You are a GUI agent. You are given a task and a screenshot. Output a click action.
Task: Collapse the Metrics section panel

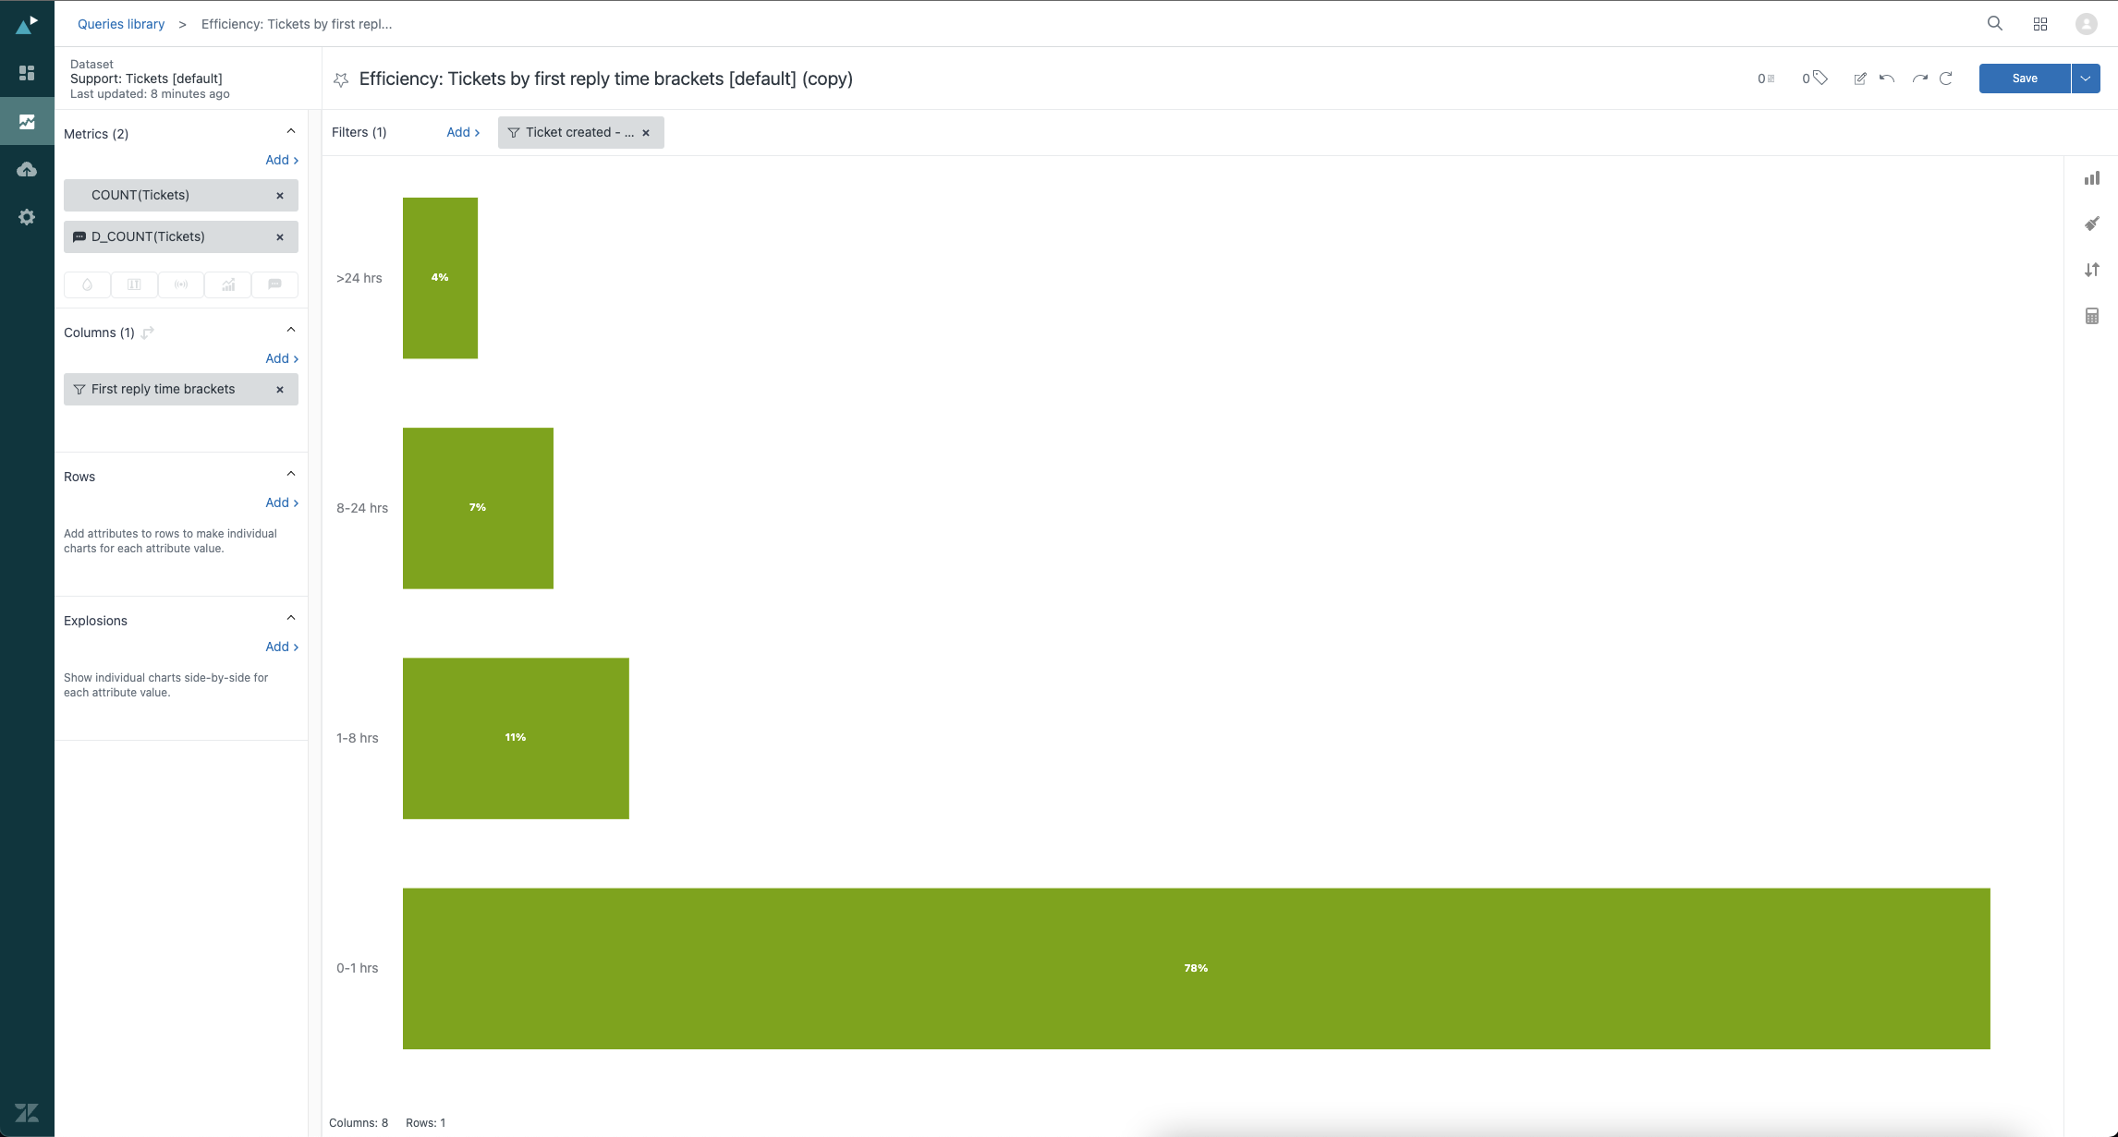tap(291, 132)
